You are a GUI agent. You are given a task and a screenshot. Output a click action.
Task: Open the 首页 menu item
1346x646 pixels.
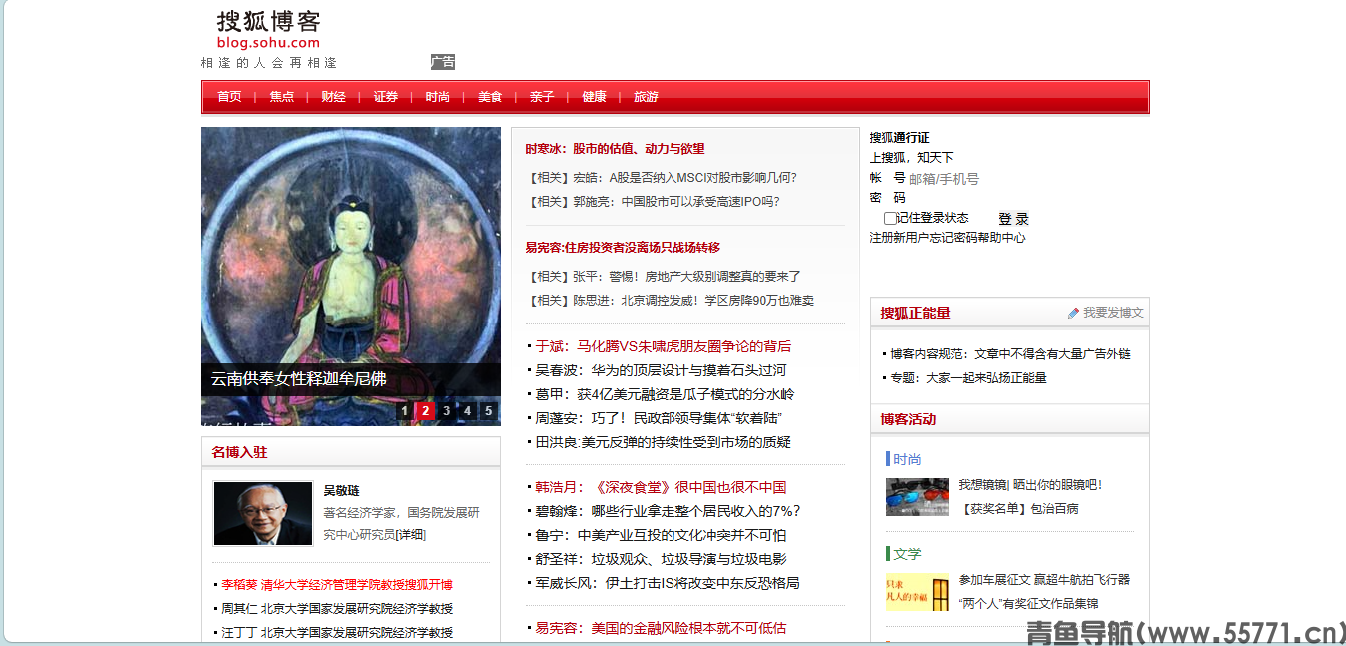[x=229, y=97]
